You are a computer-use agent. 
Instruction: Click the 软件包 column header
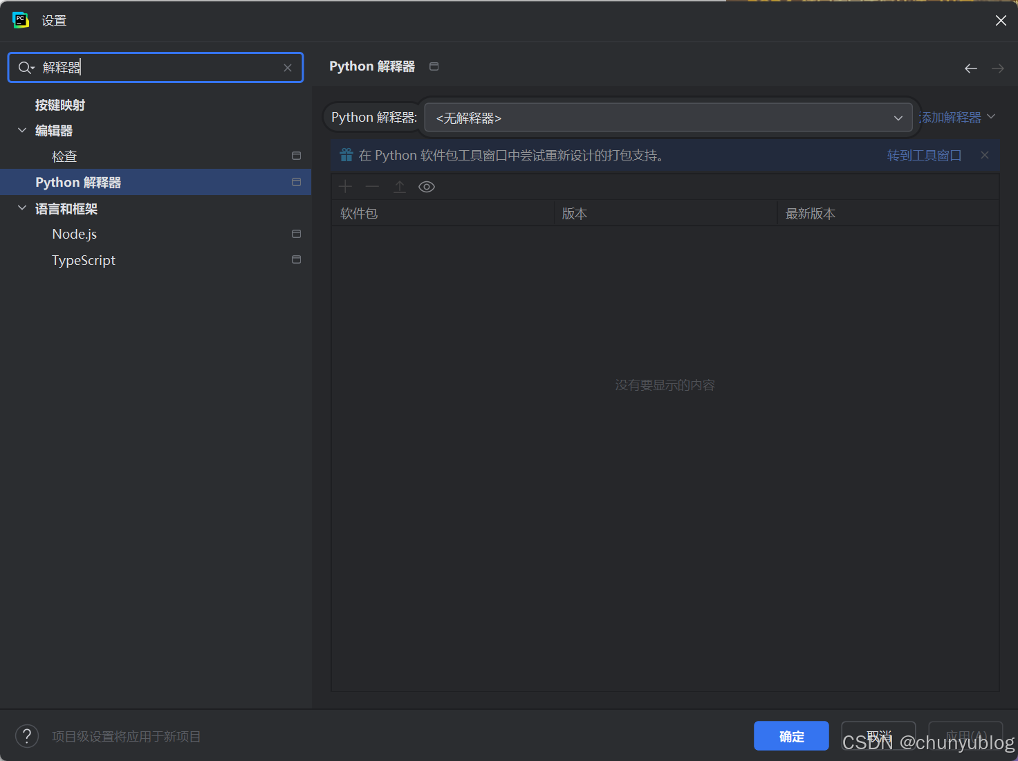pyautogui.click(x=443, y=213)
